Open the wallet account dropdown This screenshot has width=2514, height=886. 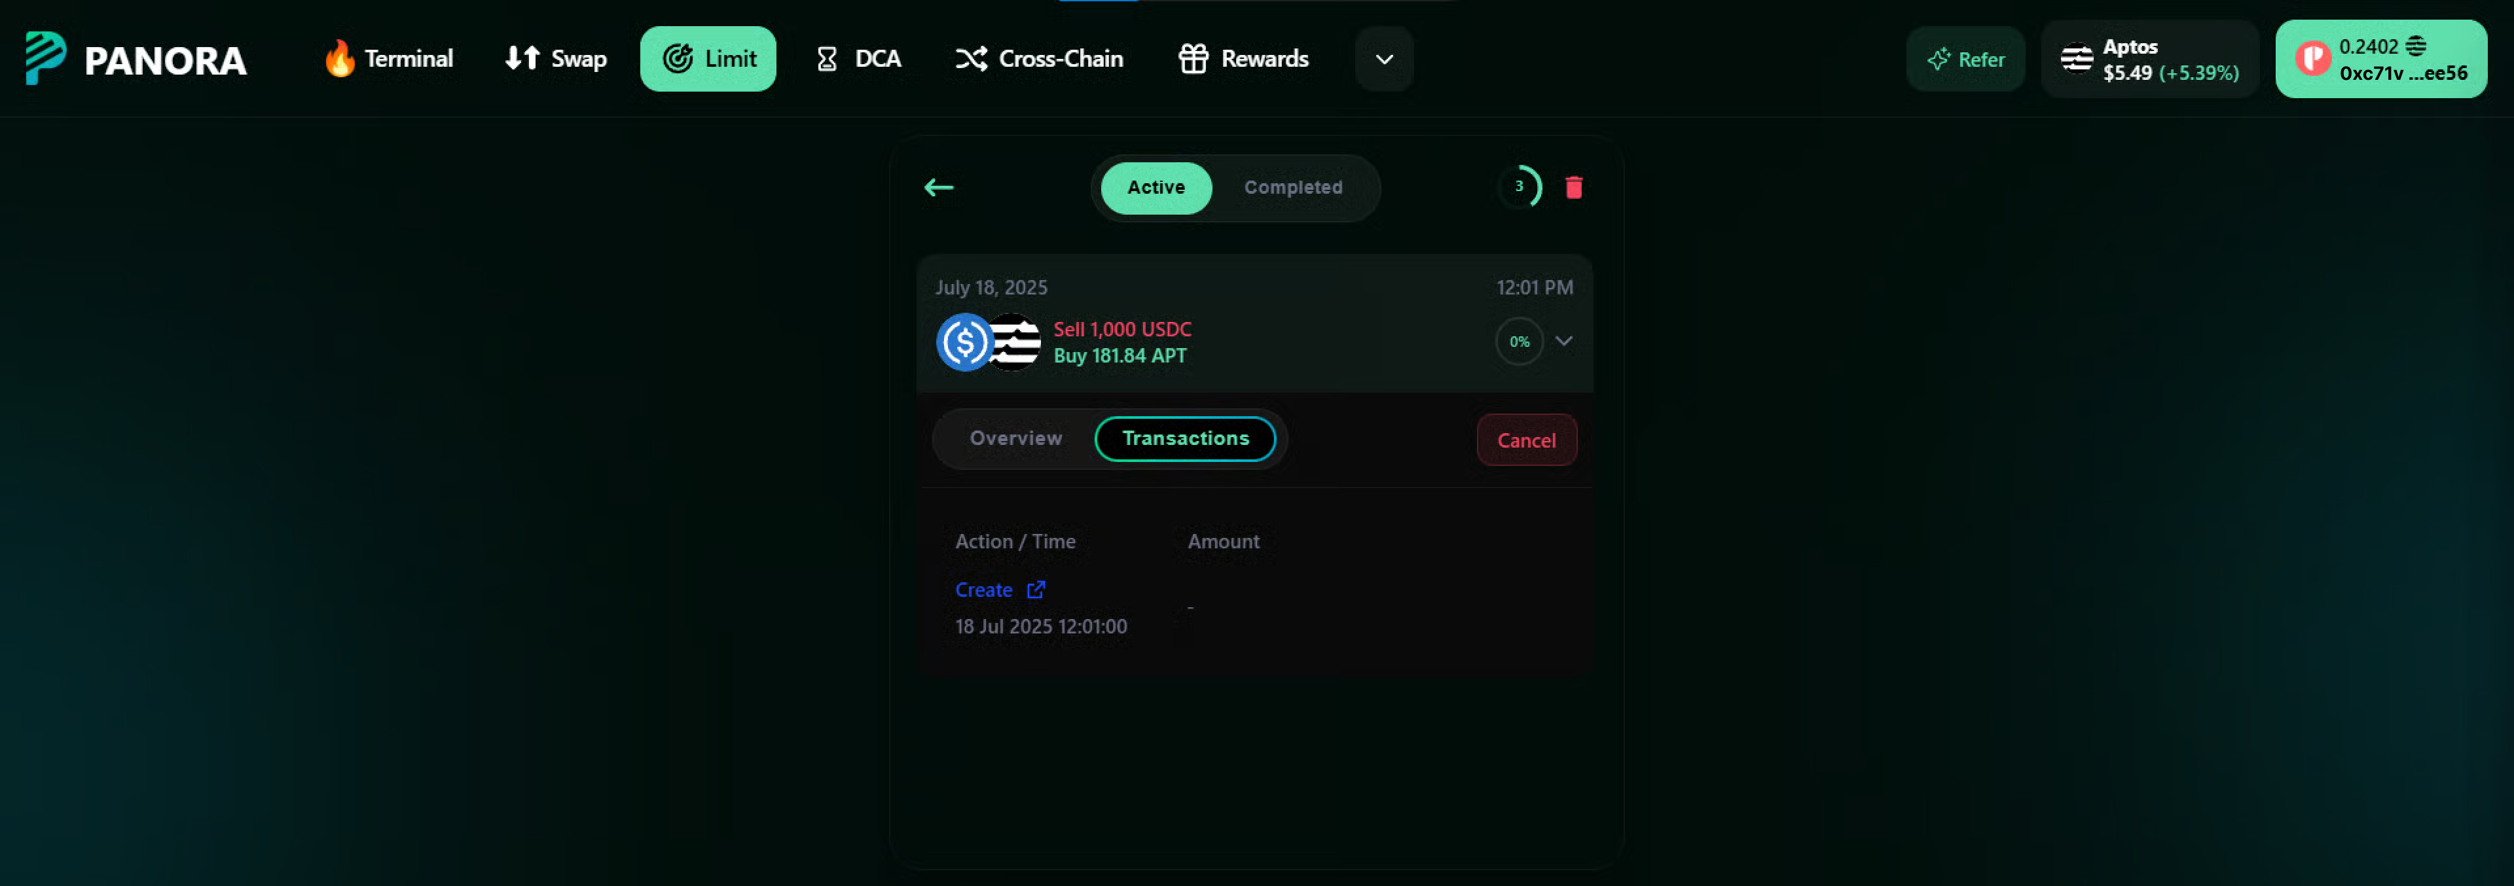point(2380,60)
